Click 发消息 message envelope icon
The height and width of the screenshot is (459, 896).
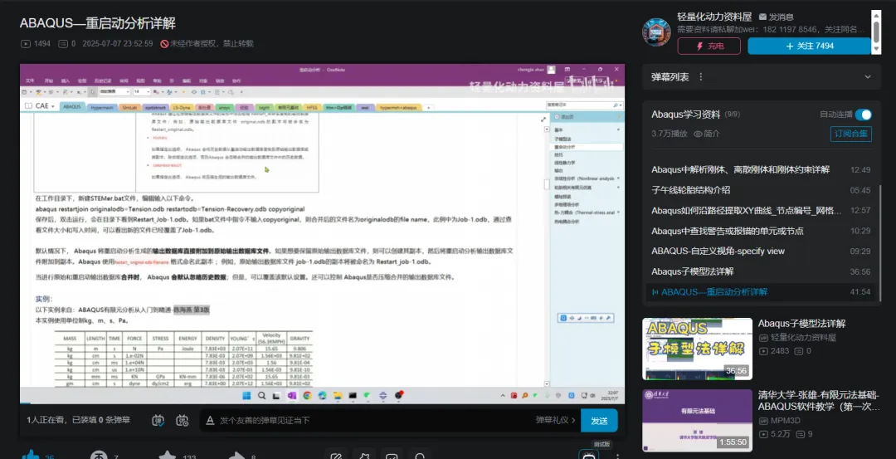pos(777,17)
